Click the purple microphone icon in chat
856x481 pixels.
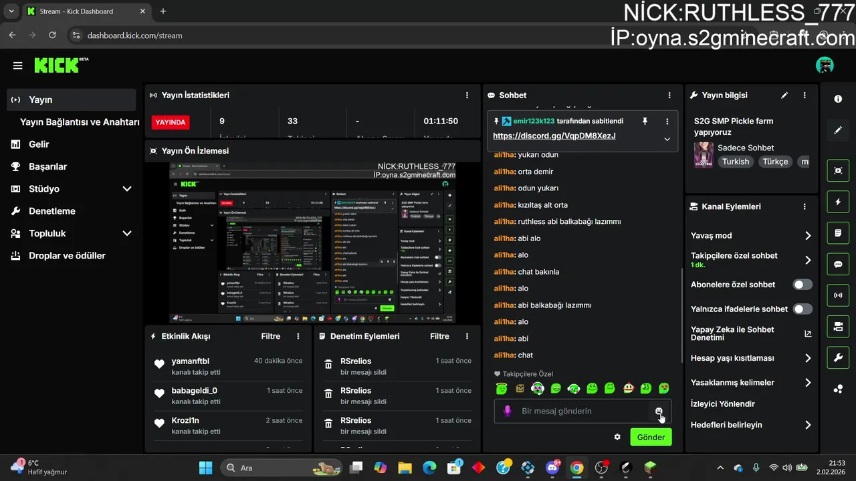coord(508,411)
